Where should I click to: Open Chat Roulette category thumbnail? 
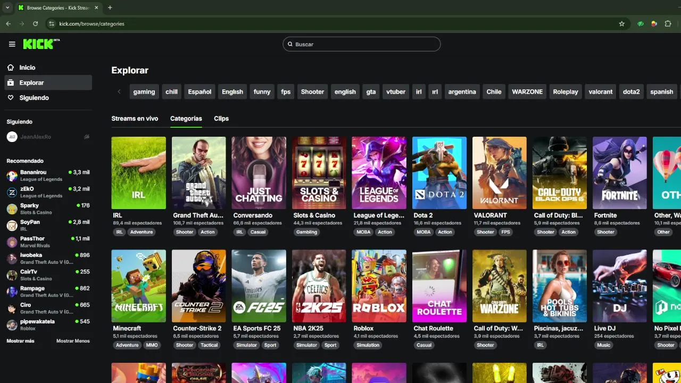pyautogui.click(x=439, y=286)
